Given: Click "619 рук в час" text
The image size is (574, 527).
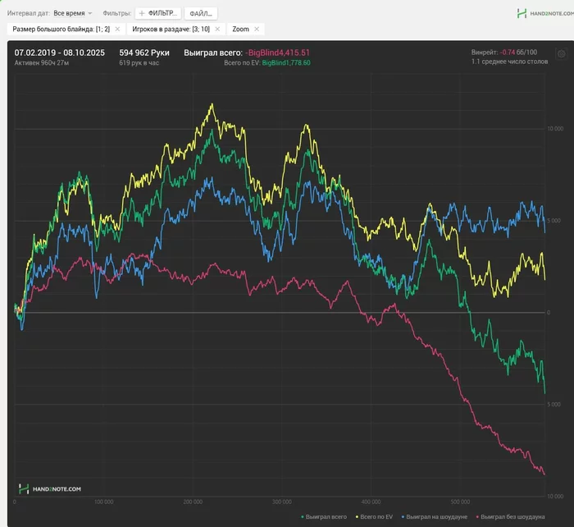Looking at the screenshot, I should 139,62.
